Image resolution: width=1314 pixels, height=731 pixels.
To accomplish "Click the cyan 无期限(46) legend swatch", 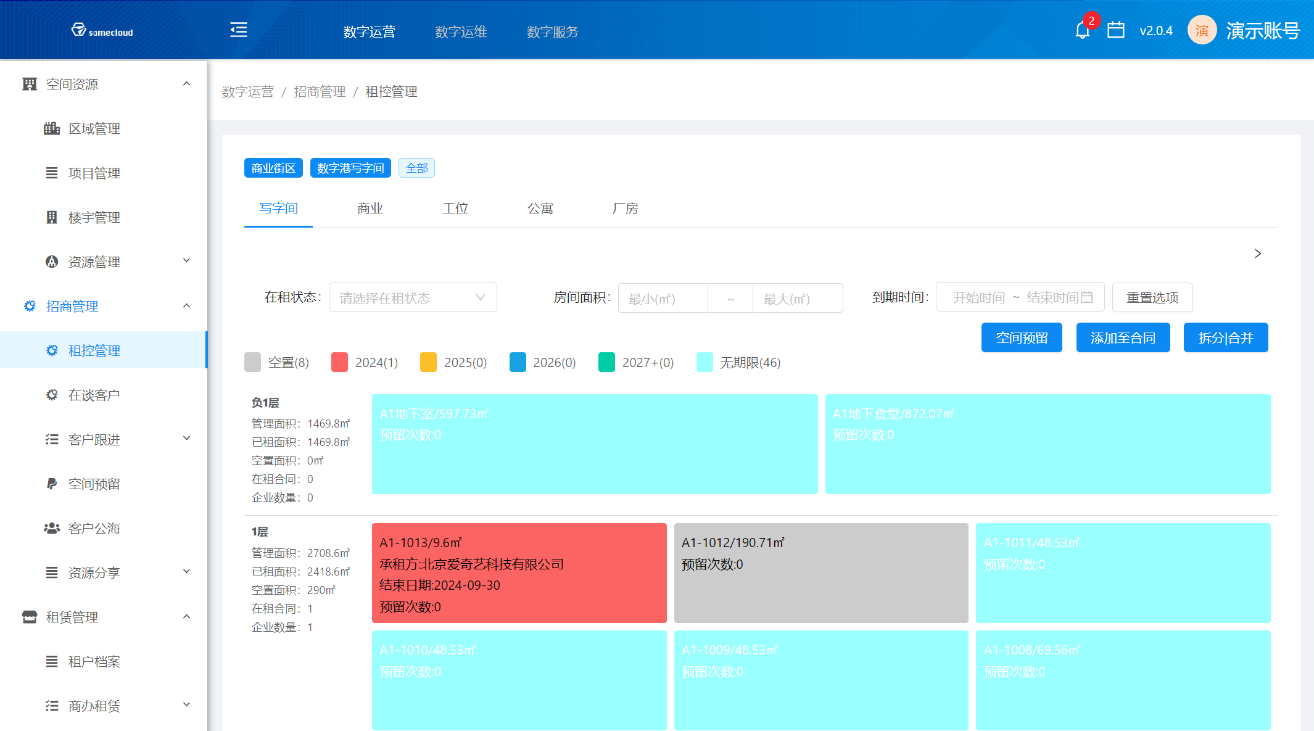I will 705,362.
